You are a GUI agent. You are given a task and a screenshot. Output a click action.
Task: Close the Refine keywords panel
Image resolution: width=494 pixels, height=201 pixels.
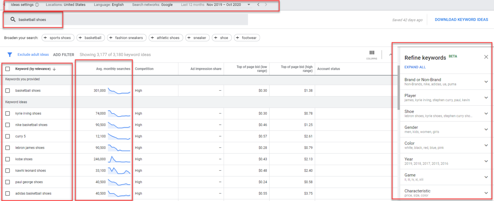point(486,57)
